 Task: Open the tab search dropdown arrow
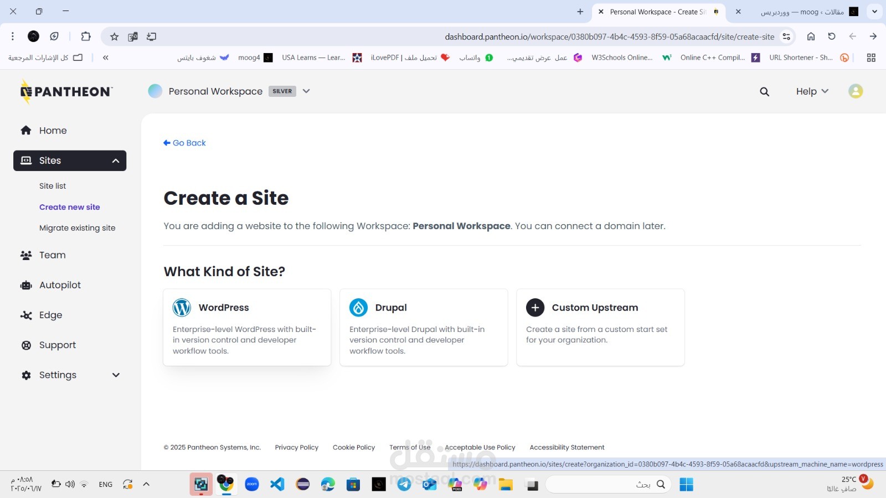tap(874, 12)
